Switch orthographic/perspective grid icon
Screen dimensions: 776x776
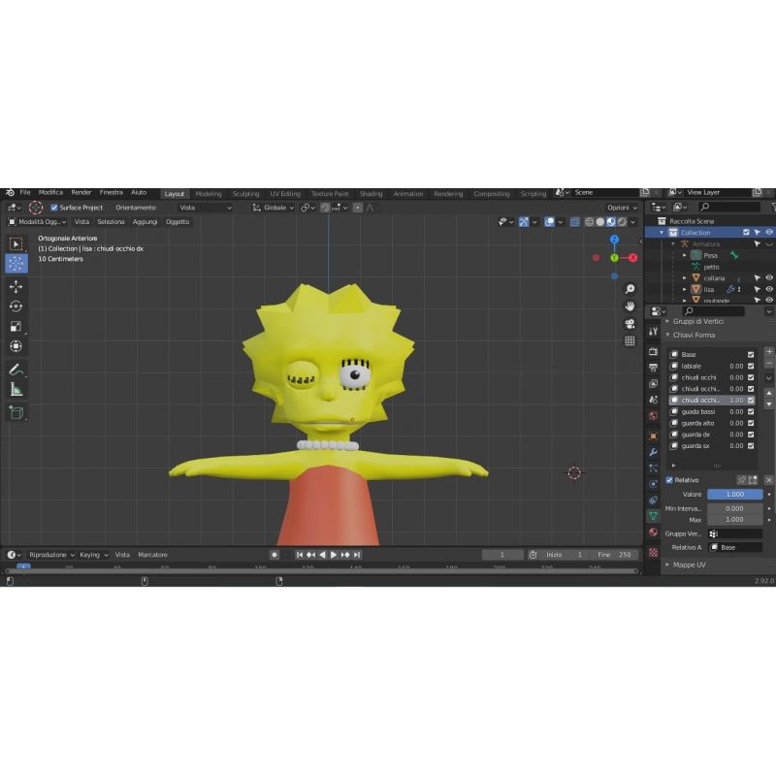(630, 341)
